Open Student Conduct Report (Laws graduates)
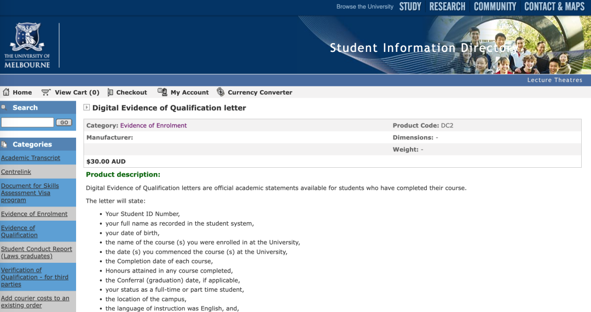This screenshot has height=312, width=591. point(36,252)
